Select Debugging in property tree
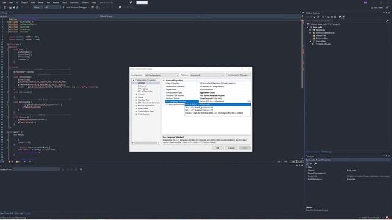392x220 pixels. tap(143, 89)
